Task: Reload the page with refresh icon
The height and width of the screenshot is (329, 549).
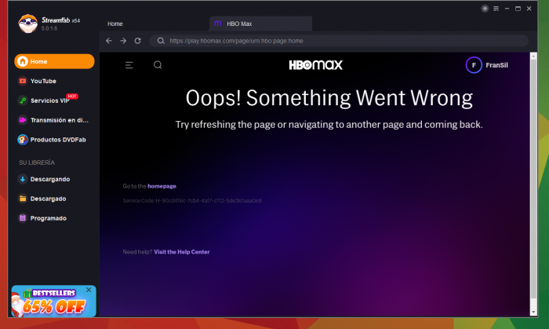Action: coord(137,41)
